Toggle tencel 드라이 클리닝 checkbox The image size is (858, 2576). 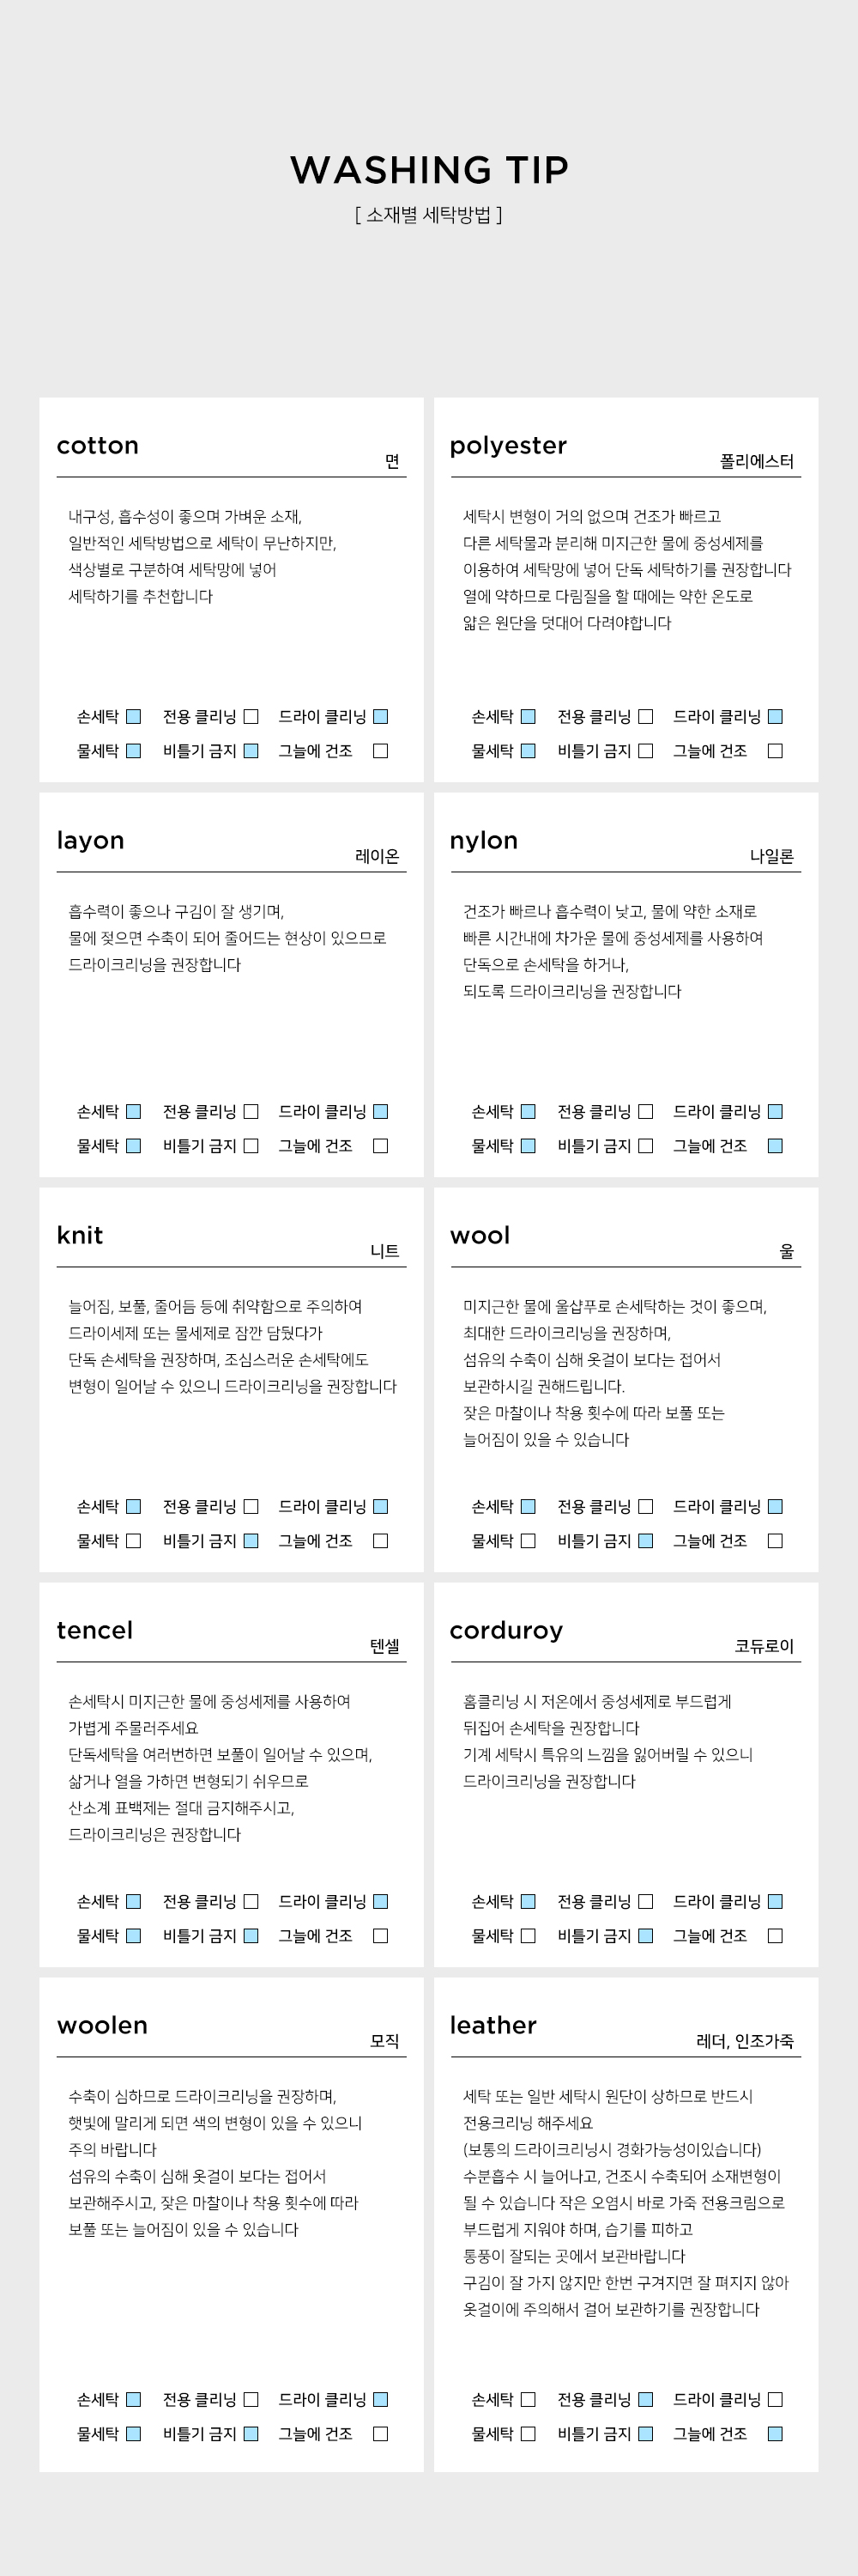point(381,1901)
